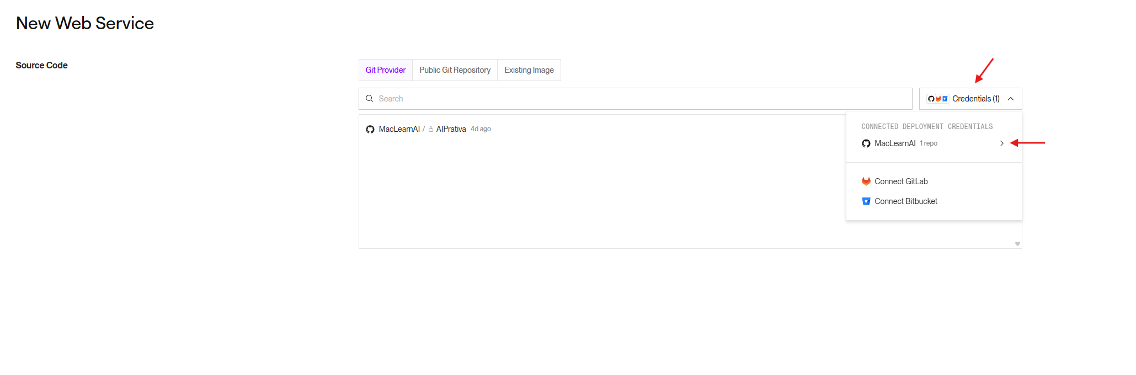
Task: Click the GitHub icon next to MacLearnAI credential
Action: point(866,143)
